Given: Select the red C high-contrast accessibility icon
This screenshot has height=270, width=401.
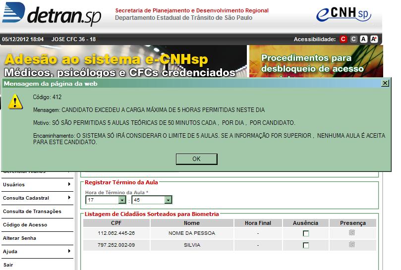Looking at the screenshot, I should click(x=343, y=39).
